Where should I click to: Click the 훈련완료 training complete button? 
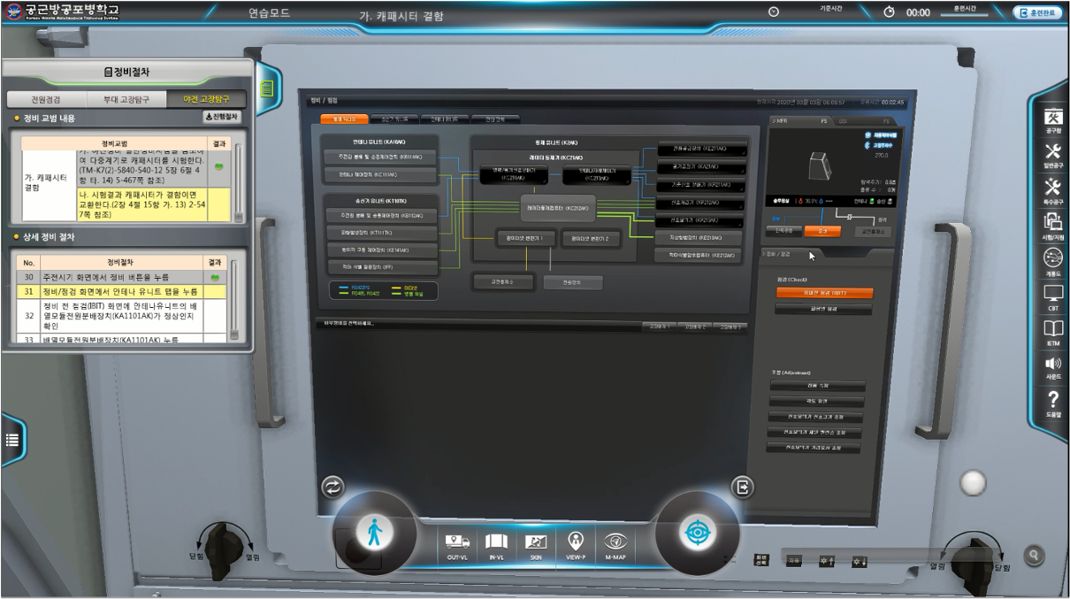1036,12
